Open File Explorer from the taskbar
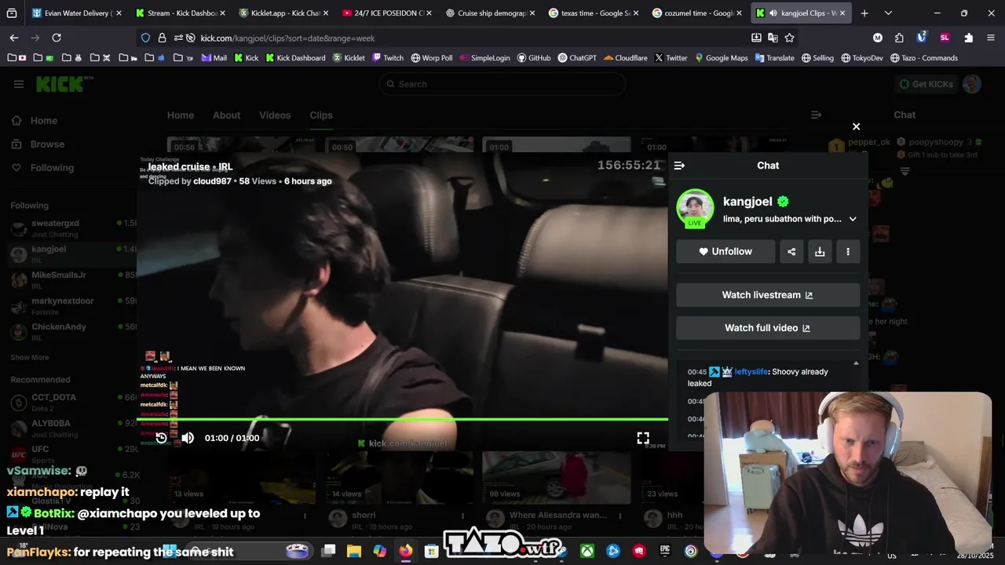This screenshot has height=565, width=1005. pyautogui.click(x=354, y=552)
